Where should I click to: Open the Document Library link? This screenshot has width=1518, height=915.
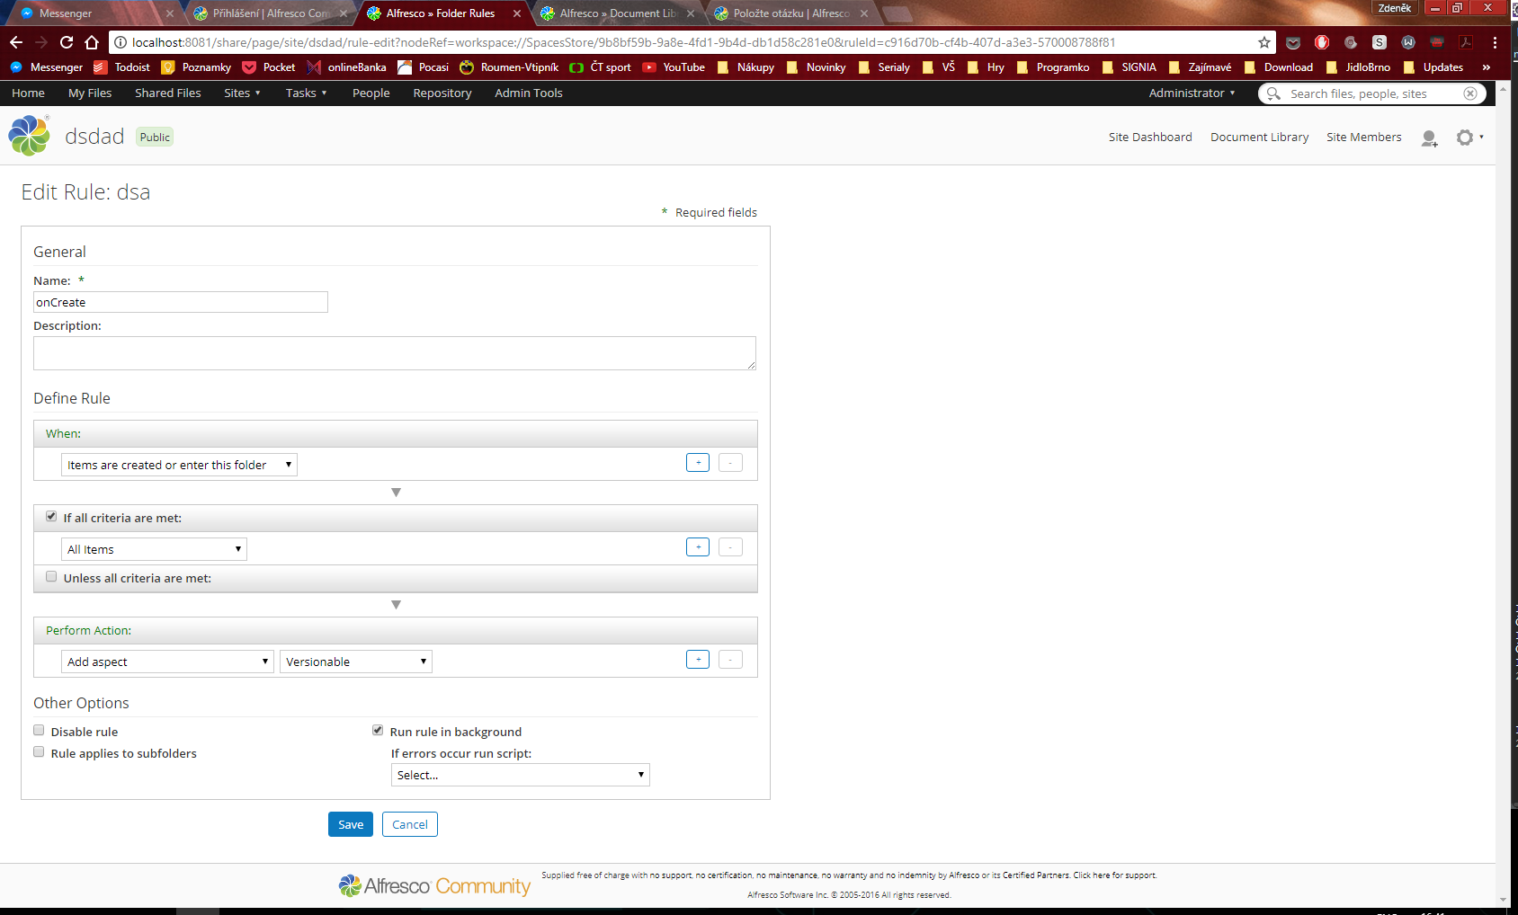1259,138
